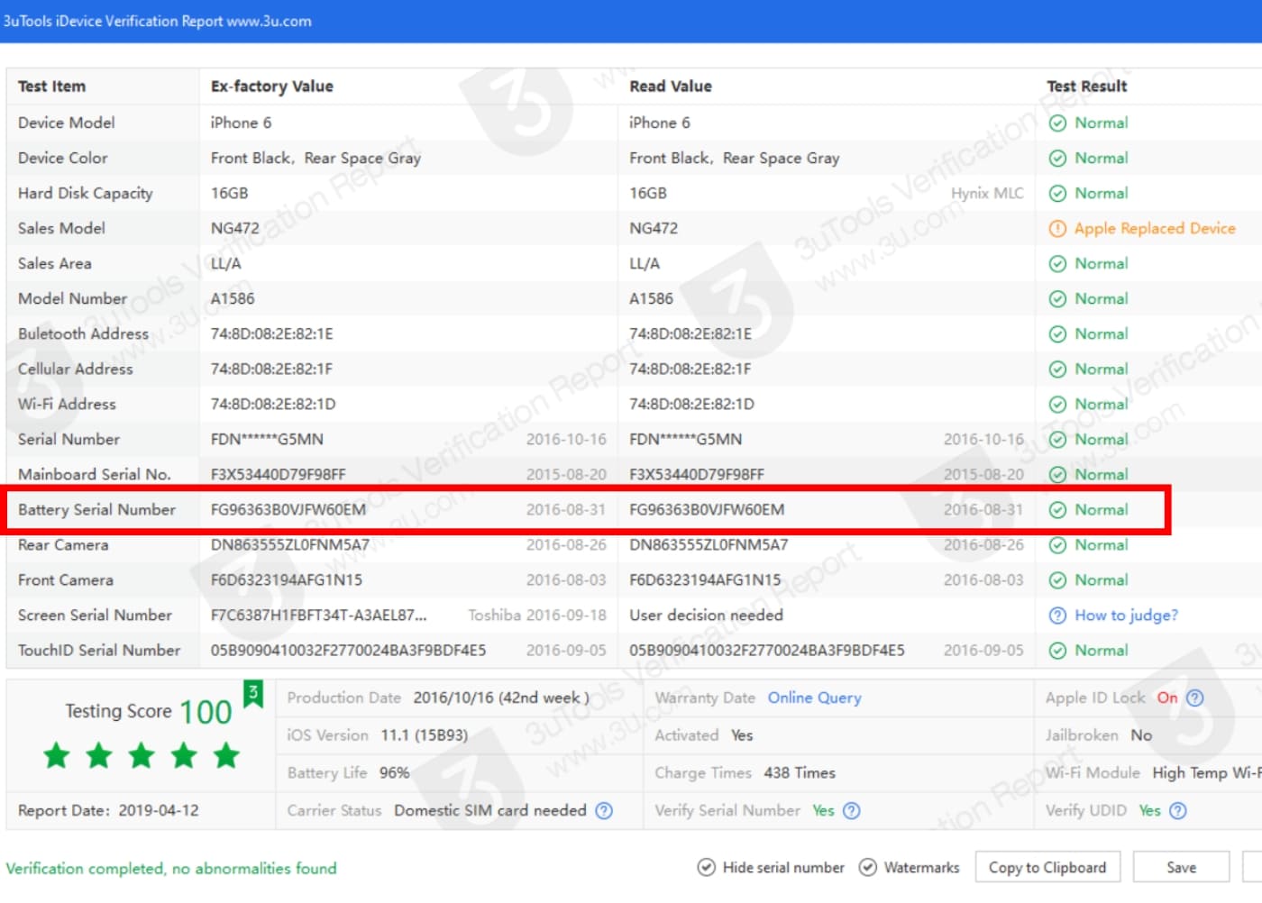Click help icon next to Carrier Status

click(x=604, y=810)
